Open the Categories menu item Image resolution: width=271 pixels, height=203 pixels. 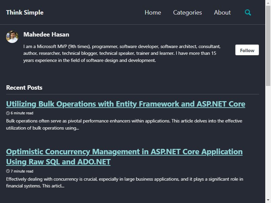[x=188, y=13]
